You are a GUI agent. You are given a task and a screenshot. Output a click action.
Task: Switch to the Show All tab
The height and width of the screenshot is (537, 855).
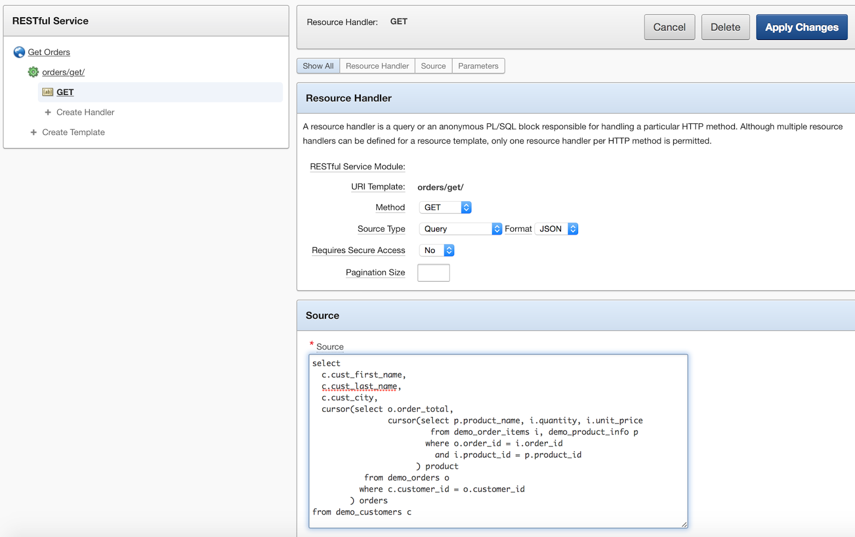coord(317,66)
